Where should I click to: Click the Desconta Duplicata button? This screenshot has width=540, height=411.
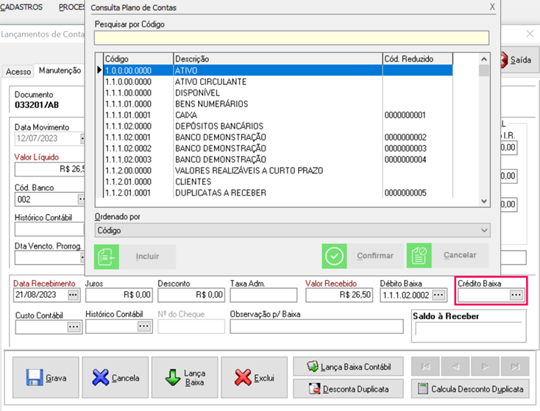347,389
